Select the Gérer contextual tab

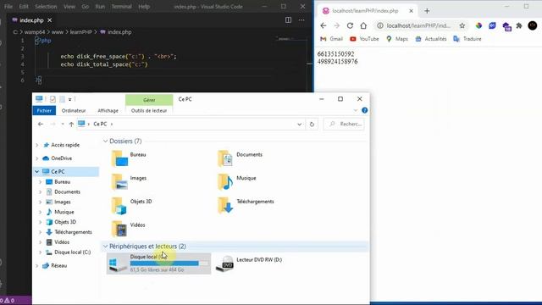point(149,100)
